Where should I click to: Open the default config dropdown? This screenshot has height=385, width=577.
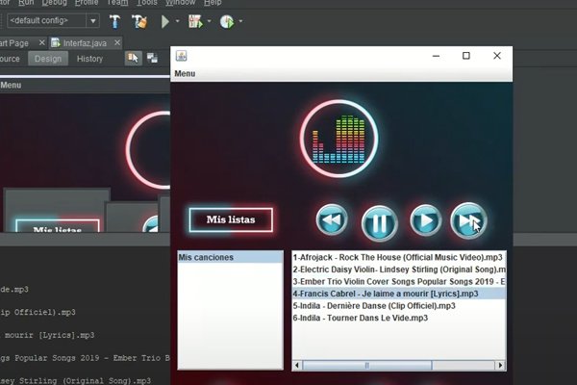[93, 20]
